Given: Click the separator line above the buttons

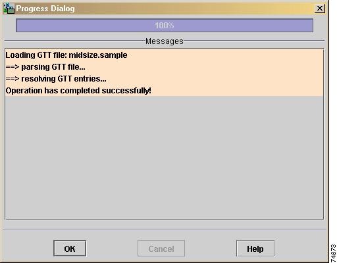Looking at the screenshot, I should (x=165, y=229).
